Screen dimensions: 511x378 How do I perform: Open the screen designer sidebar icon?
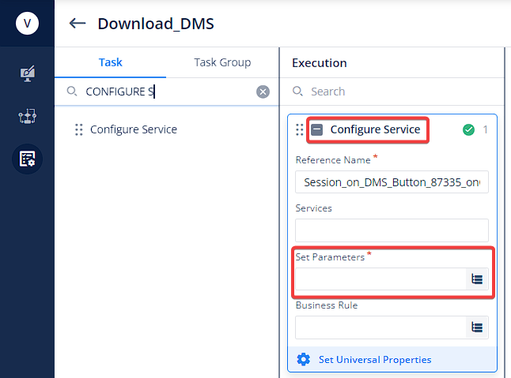coord(28,73)
